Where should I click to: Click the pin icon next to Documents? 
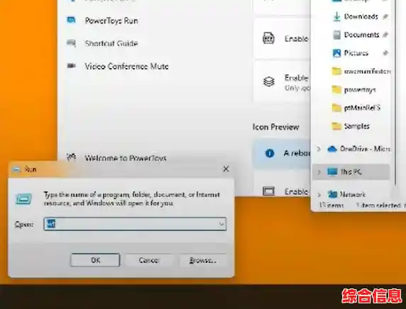[x=385, y=35]
